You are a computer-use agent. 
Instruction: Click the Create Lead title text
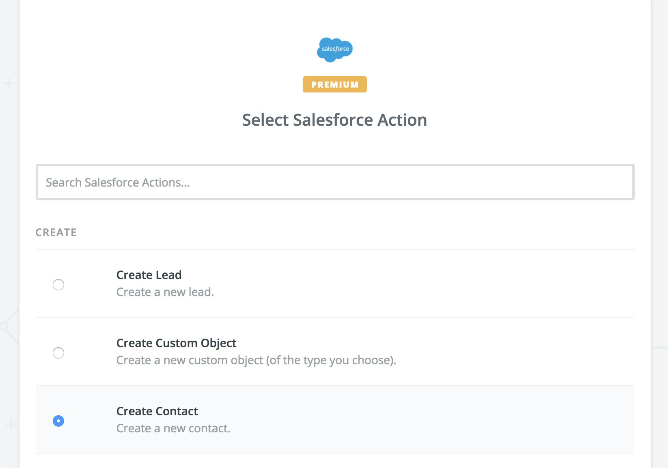tap(149, 275)
